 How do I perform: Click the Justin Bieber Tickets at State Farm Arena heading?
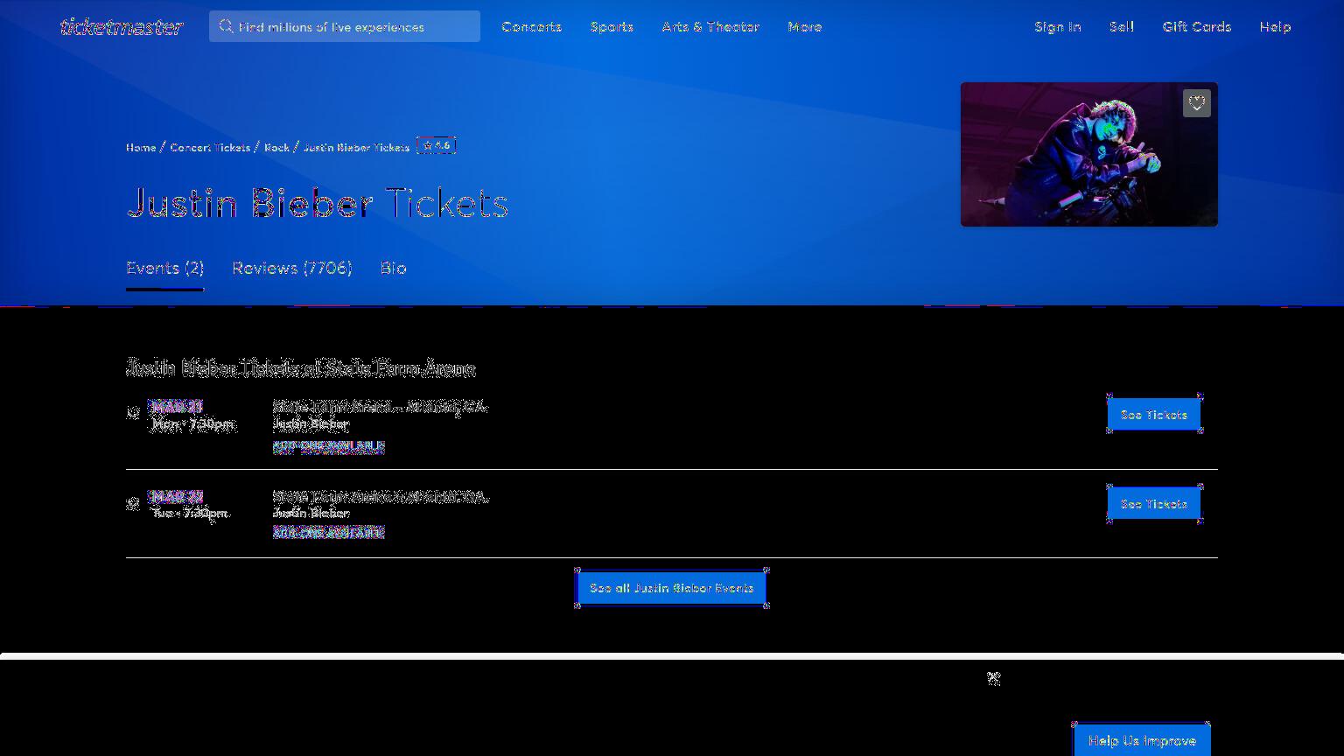301,368
